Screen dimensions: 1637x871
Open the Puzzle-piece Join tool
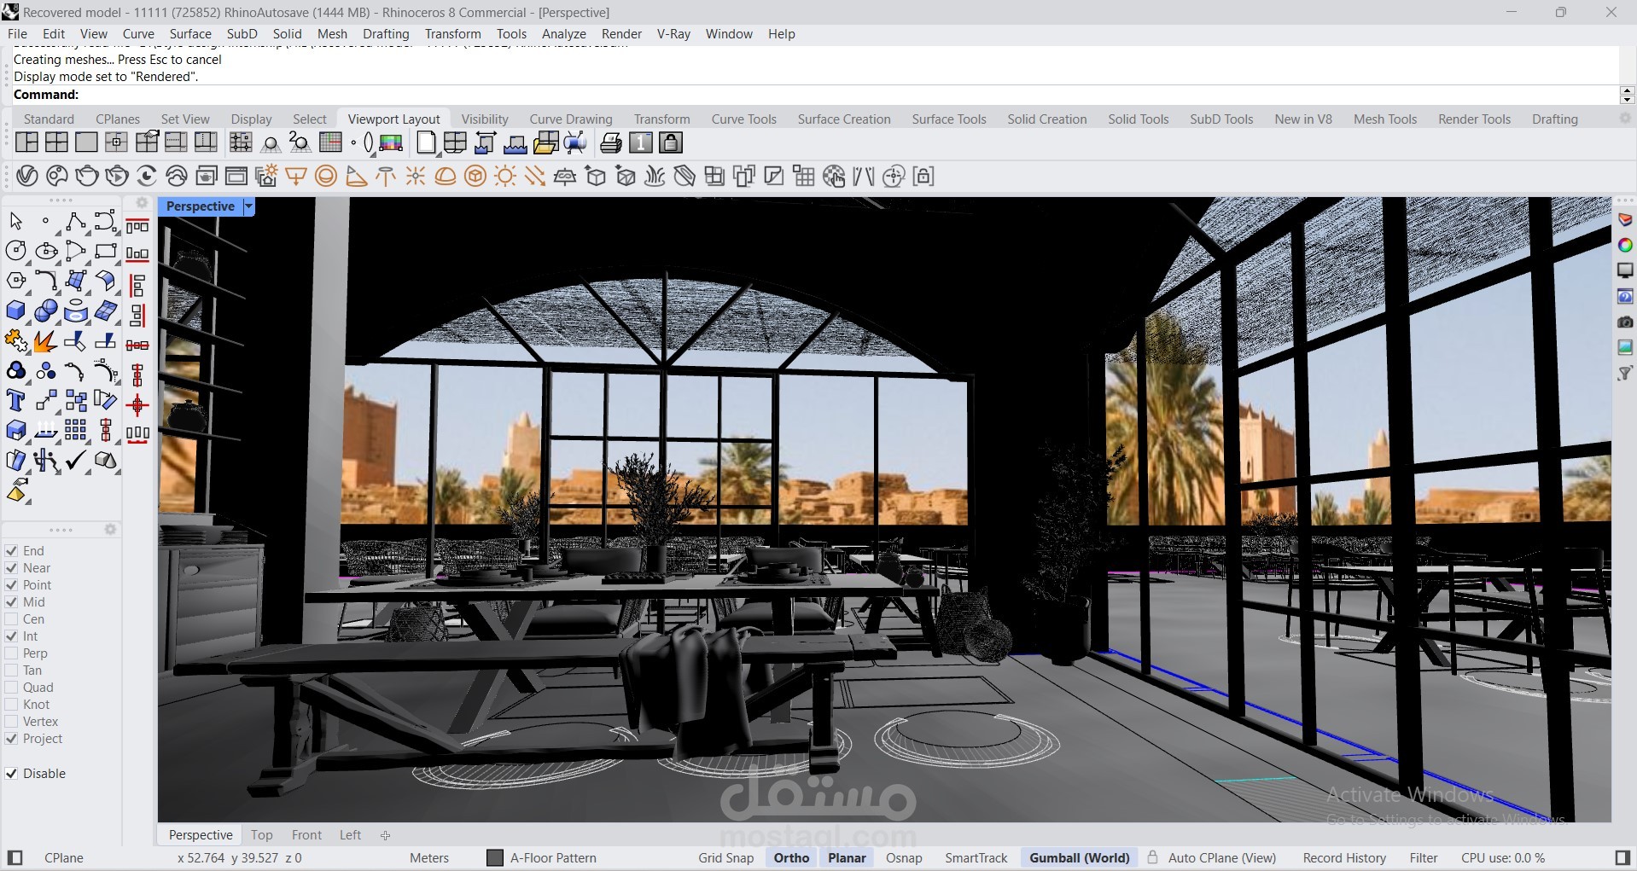[15, 341]
